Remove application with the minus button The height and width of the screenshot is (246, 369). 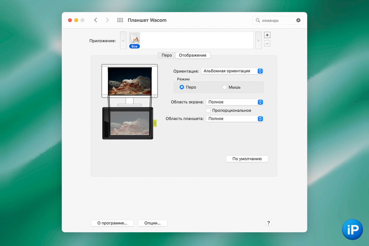267,44
